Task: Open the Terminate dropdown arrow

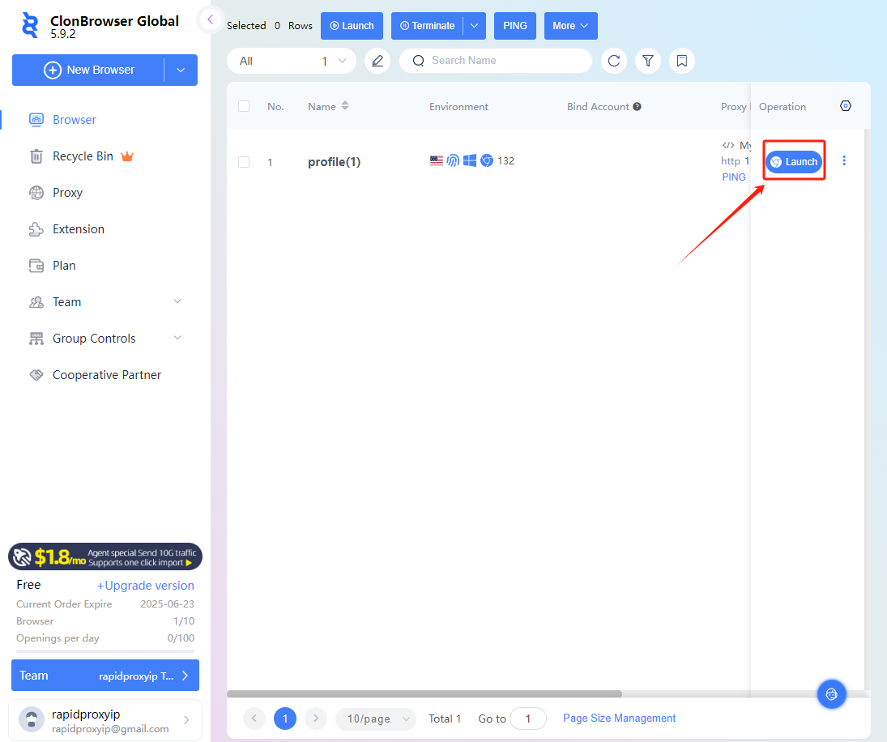Action: (x=475, y=26)
